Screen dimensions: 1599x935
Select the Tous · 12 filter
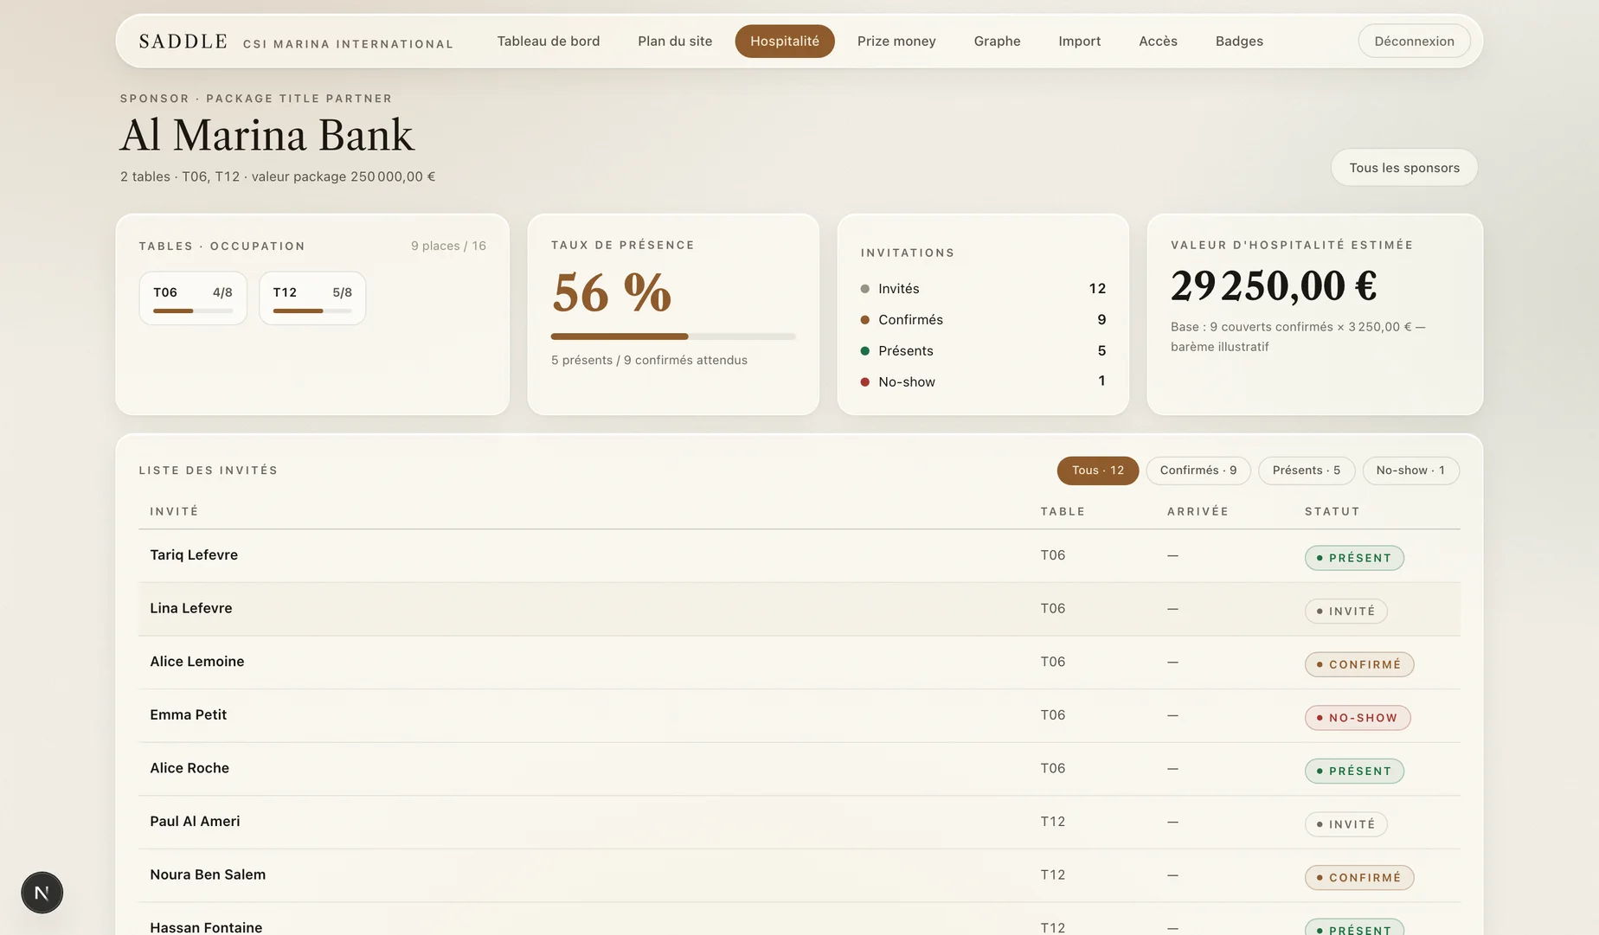coord(1098,471)
